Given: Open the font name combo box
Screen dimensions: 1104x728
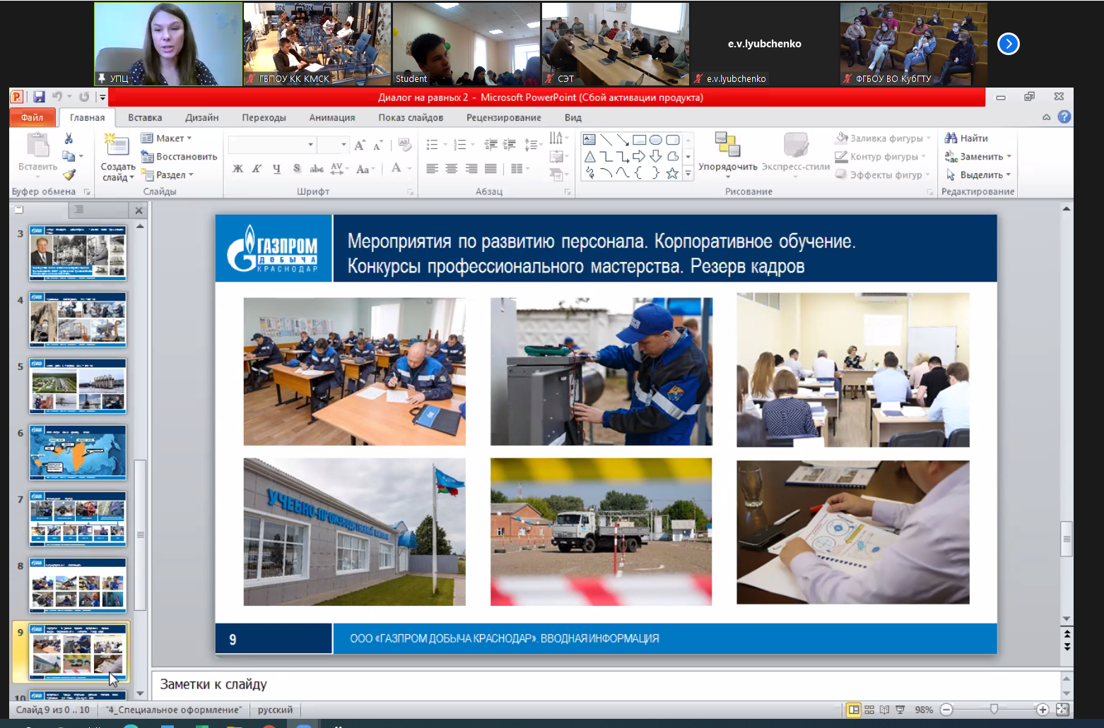Looking at the screenshot, I should pyautogui.click(x=271, y=145).
